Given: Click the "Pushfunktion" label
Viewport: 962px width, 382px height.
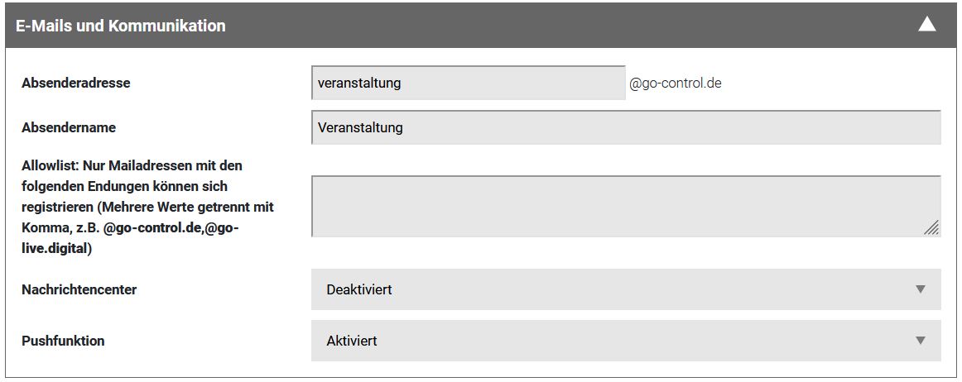Looking at the screenshot, I should click(x=64, y=341).
